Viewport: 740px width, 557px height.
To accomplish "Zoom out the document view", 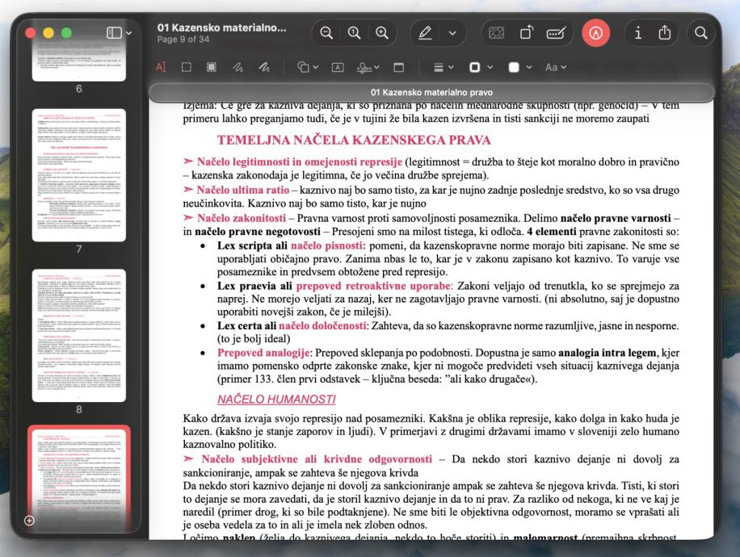I will pos(326,33).
